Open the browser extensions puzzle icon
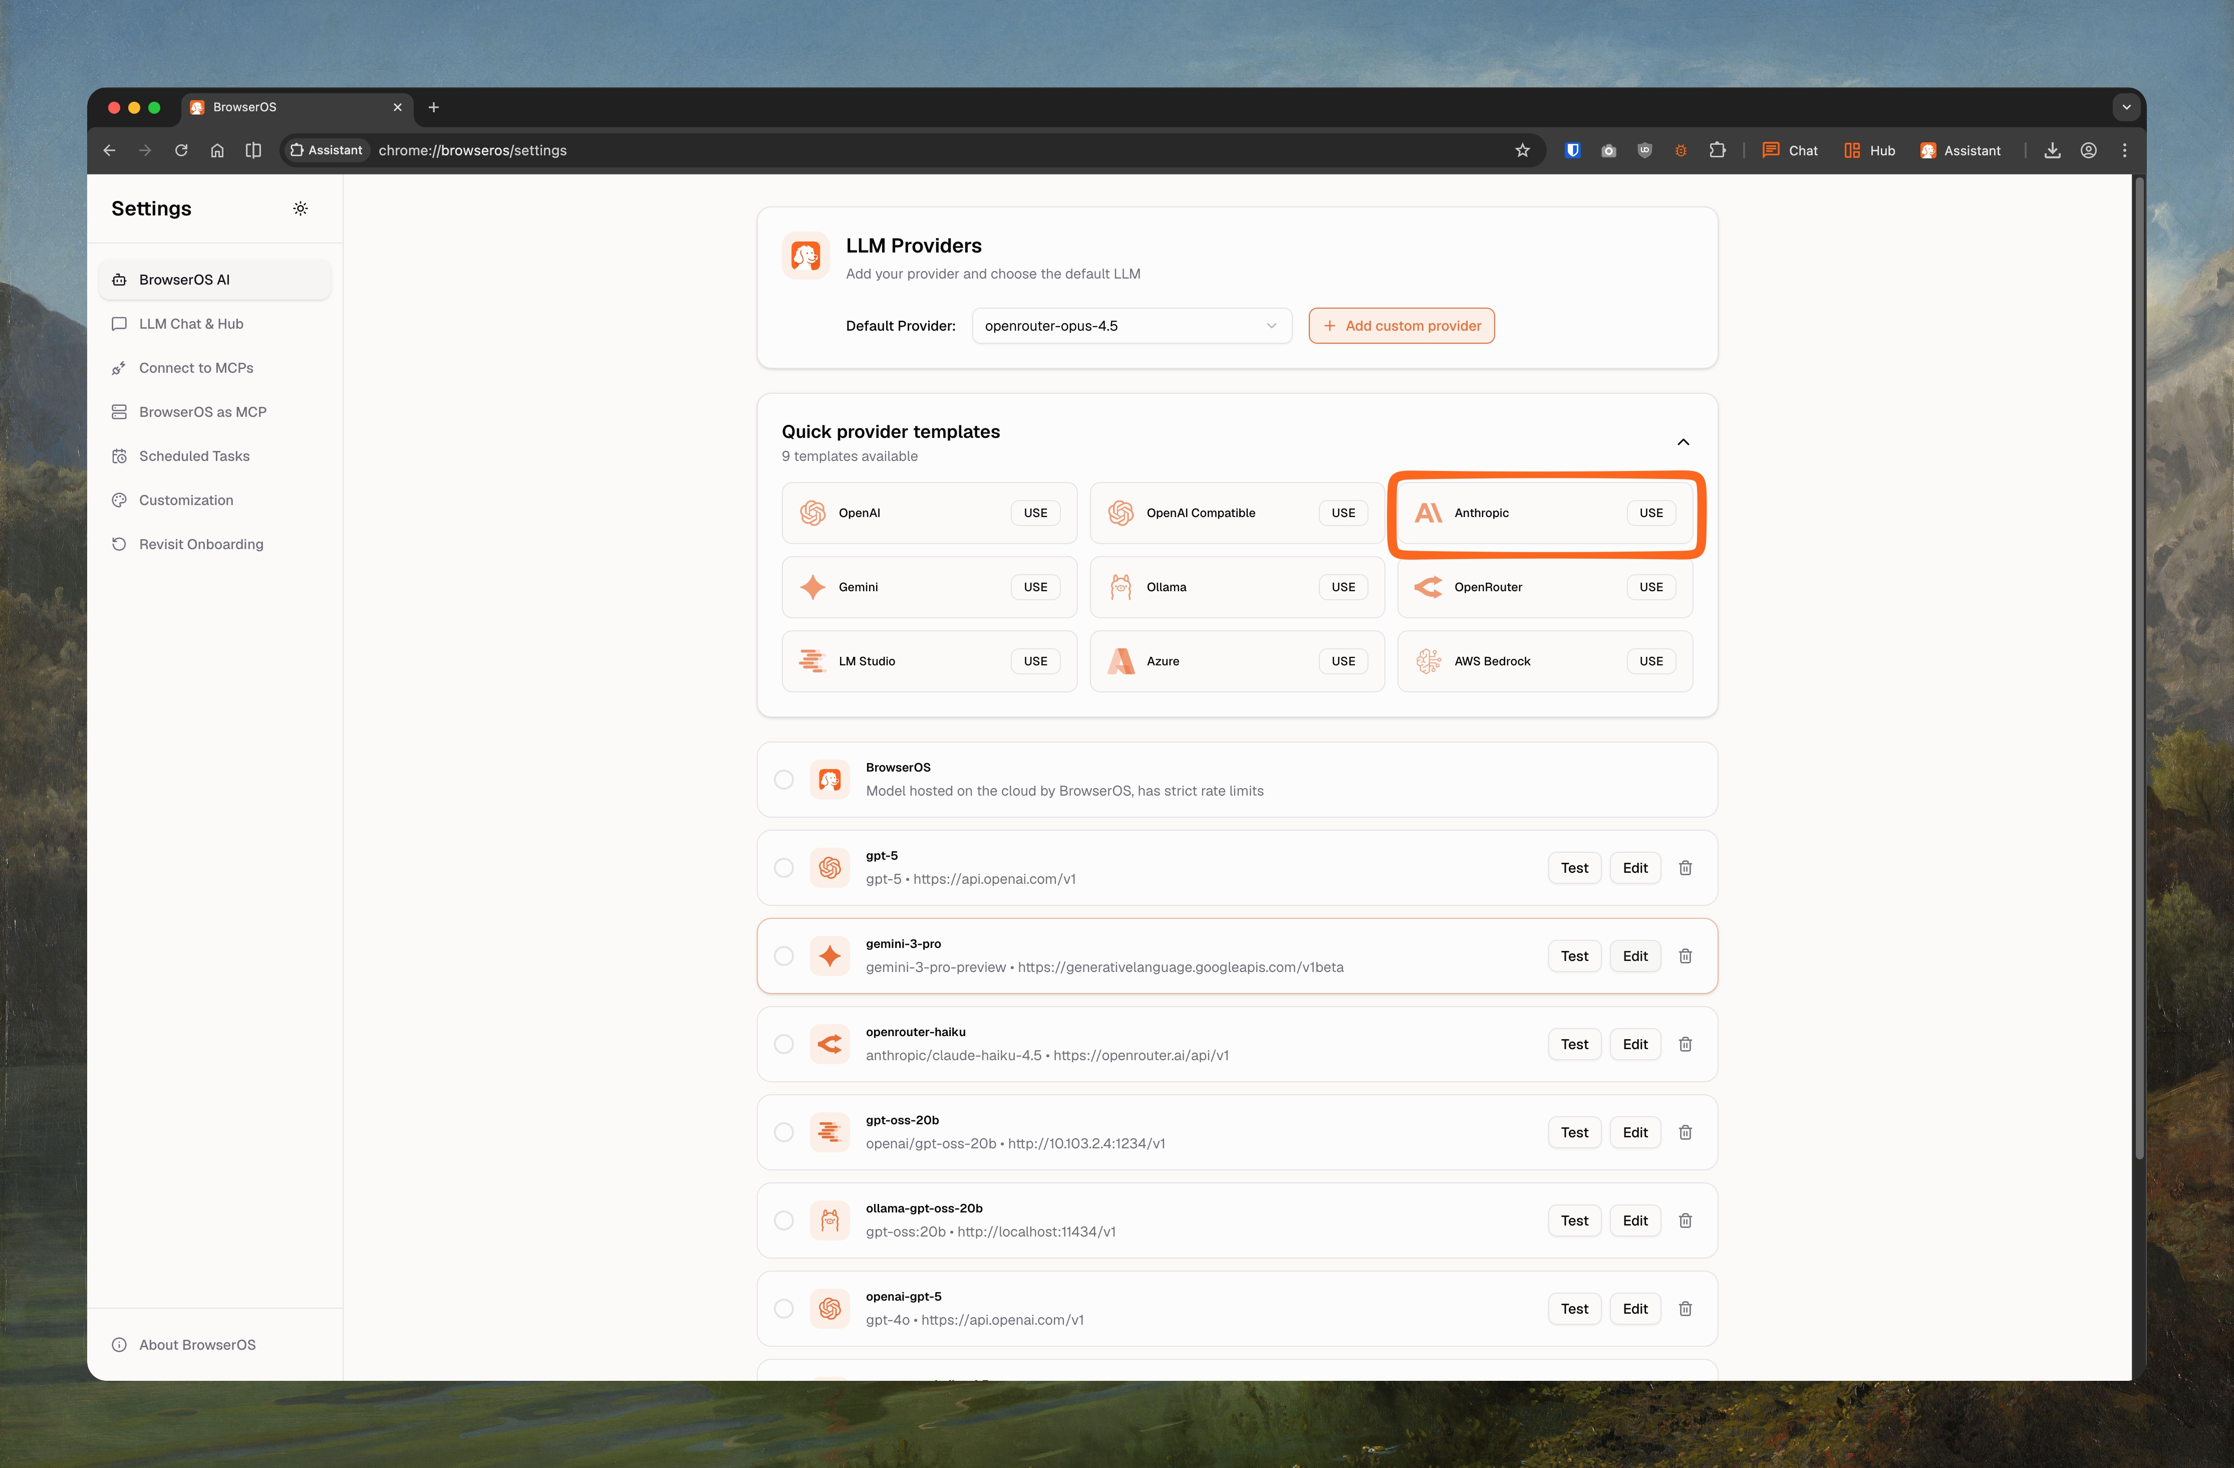This screenshot has width=2234, height=1468. point(1717,150)
